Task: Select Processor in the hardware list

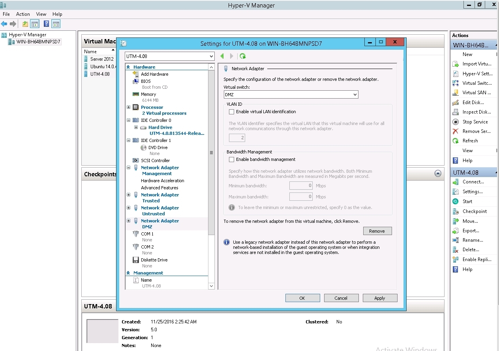Action: (x=152, y=107)
